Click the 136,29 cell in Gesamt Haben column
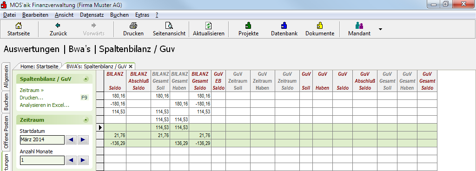This screenshot has height=171, width=476. point(179,143)
